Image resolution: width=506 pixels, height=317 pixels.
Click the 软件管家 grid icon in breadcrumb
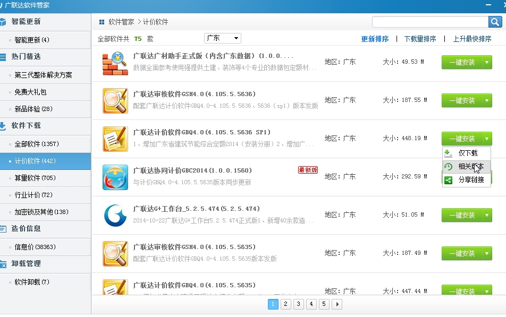tap(102, 22)
